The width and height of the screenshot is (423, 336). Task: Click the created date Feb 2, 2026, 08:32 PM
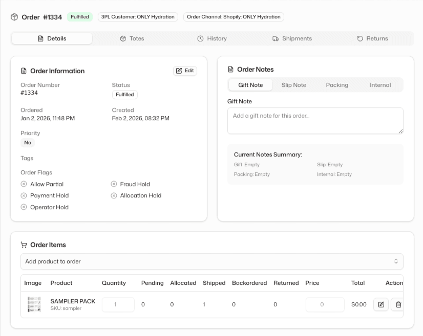[140, 118]
